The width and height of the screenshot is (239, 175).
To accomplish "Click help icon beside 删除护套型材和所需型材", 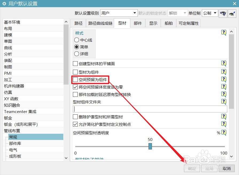I will coord(224,116).
